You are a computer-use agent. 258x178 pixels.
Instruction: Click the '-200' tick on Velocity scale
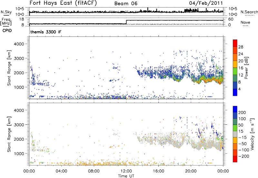coord(244,156)
